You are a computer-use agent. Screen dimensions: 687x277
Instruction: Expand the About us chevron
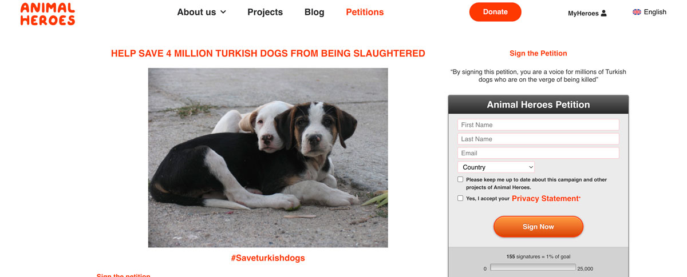[223, 12]
